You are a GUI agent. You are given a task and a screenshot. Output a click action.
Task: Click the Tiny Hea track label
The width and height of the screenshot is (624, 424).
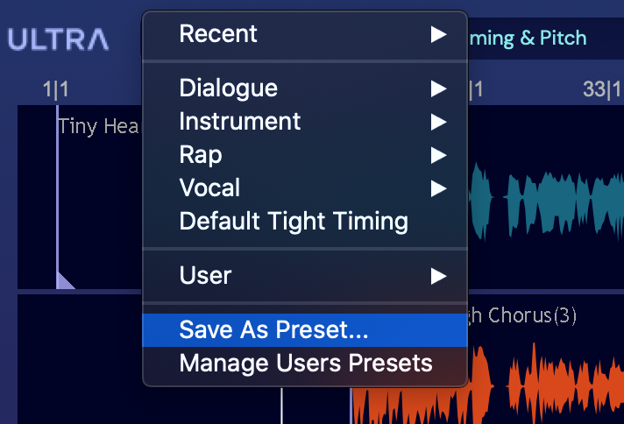(x=98, y=127)
